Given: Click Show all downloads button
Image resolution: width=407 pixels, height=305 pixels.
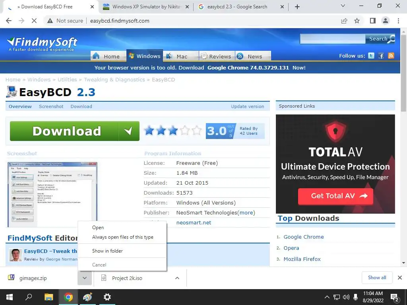Looking at the screenshot, I should (377, 278).
